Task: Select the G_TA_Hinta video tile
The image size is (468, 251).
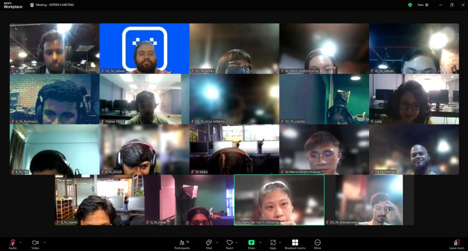Action: (190, 200)
